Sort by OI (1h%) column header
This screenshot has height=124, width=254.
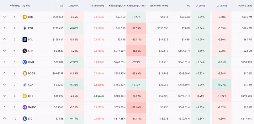200,6
